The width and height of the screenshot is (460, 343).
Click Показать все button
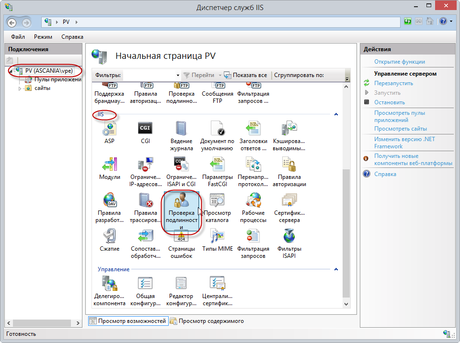pyautogui.click(x=245, y=75)
